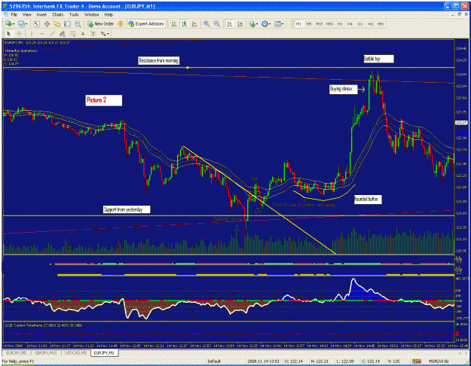Click the 'Rounded button' chart label
The width and height of the screenshot is (471, 366).
(x=368, y=200)
